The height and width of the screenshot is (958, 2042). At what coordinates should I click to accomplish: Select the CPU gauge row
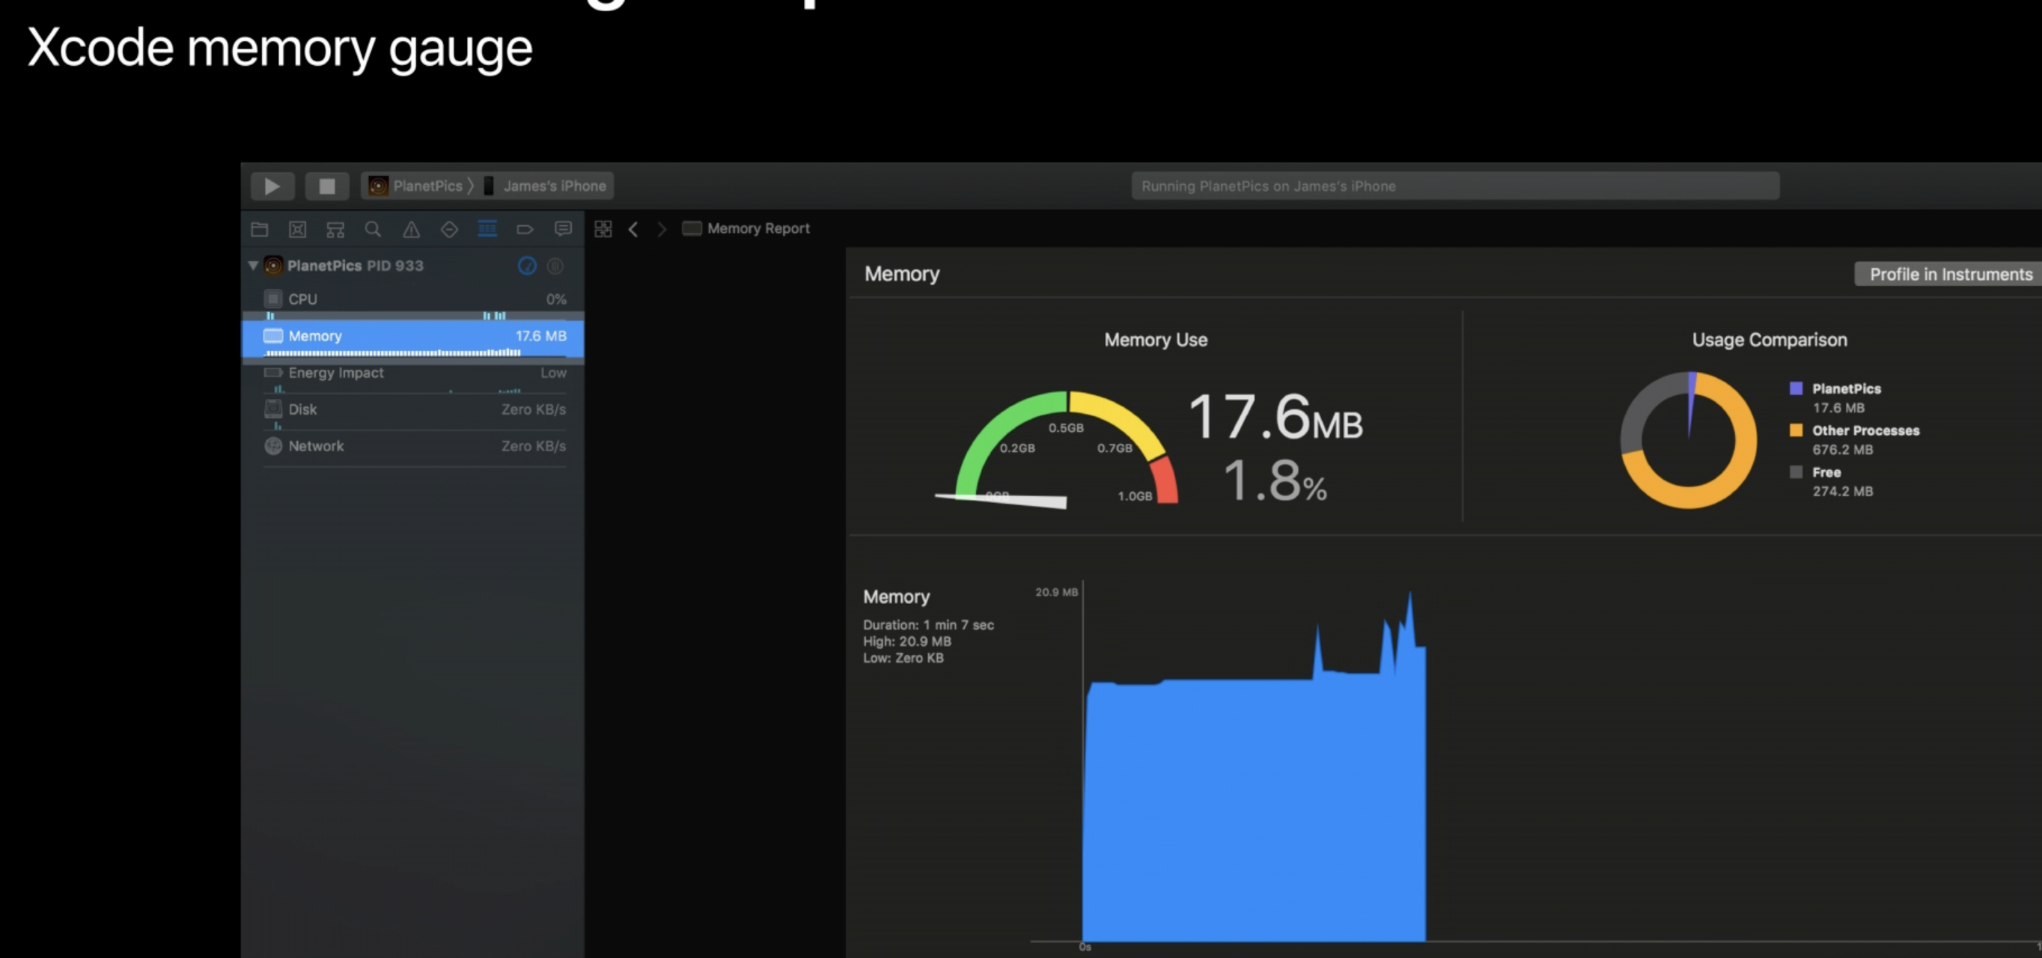414,299
